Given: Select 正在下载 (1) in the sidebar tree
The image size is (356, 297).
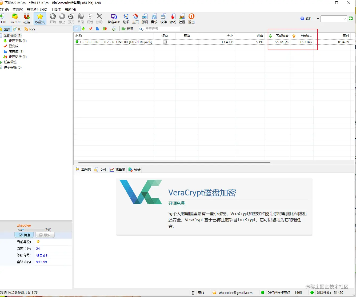Looking at the screenshot, I should 18,41.
